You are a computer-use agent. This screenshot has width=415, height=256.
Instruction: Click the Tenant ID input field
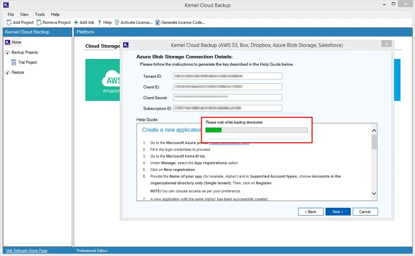coord(228,76)
